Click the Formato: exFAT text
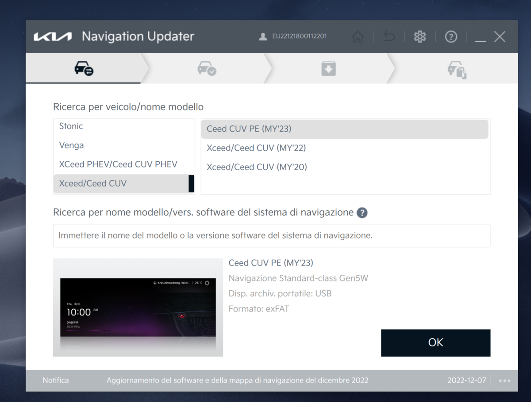Image resolution: width=531 pixels, height=402 pixels. click(x=259, y=309)
